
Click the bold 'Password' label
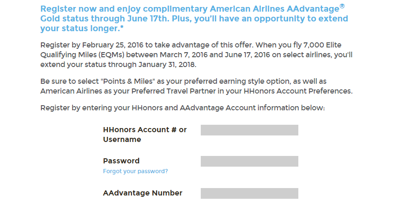(121, 161)
